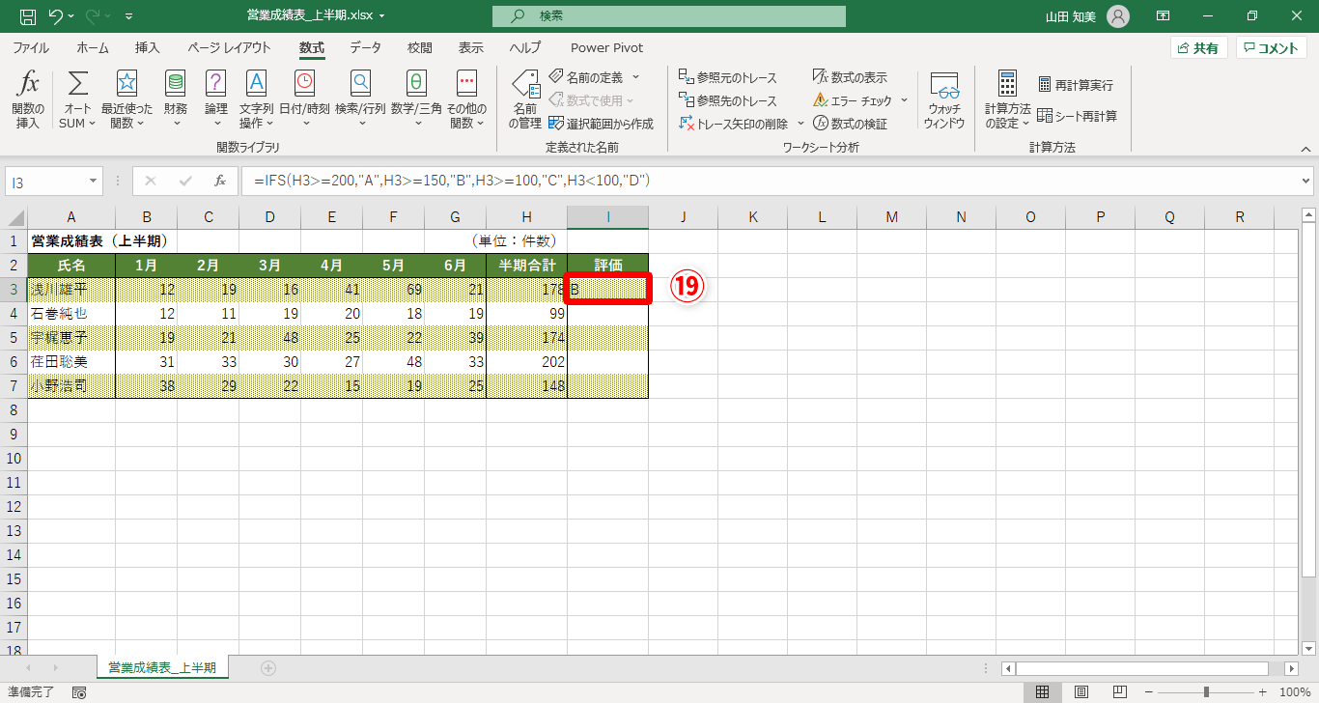Click the formula bar Insert Function fx button

coord(220,181)
